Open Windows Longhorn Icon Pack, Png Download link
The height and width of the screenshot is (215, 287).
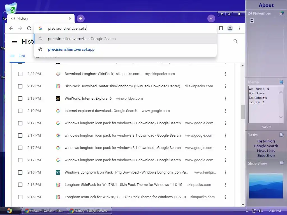click(126, 172)
